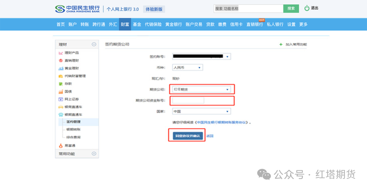Click the 返回 link
The width and height of the screenshot is (367, 189).
[x=210, y=136]
